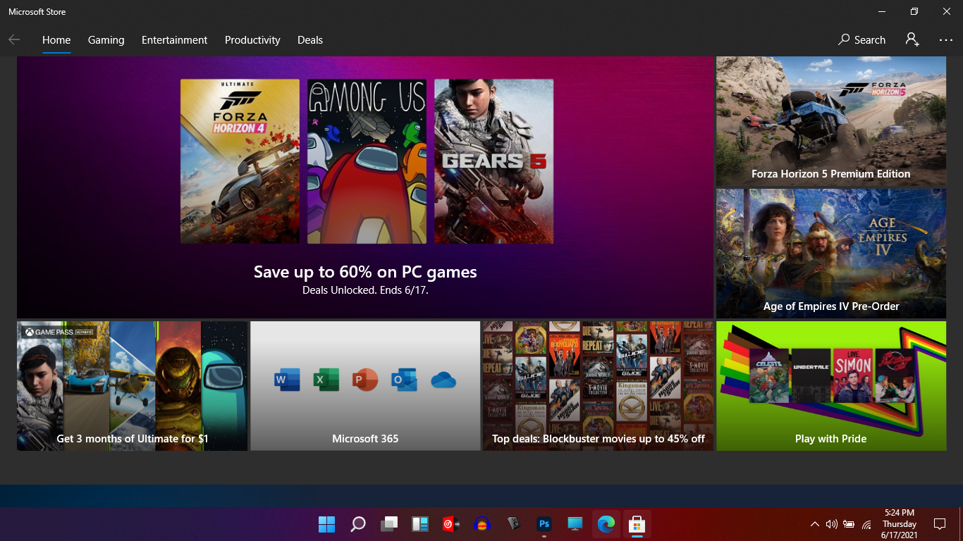Click the Undertale cover in the Pride tile
Screen dimensions: 963x541
click(811, 375)
